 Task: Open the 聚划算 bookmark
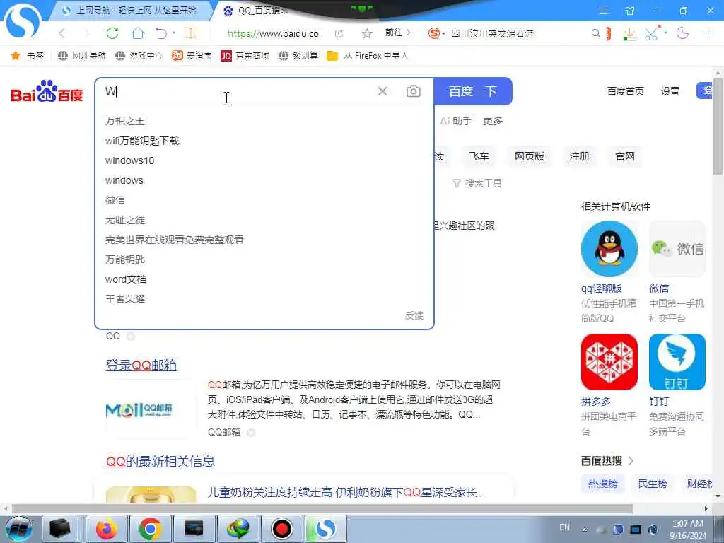[x=298, y=56]
